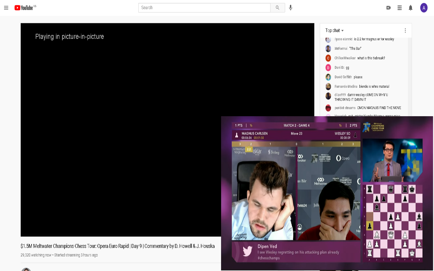Click the David Griffith 'please' message
Screen dimensions: 434x271
[358, 77]
